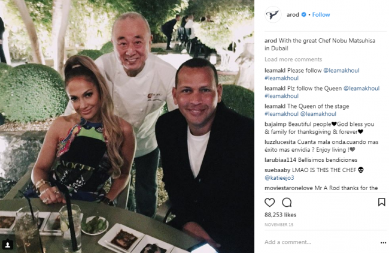Open the November 15 post date link
The width and height of the screenshot is (389, 253).
click(x=279, y=225)
